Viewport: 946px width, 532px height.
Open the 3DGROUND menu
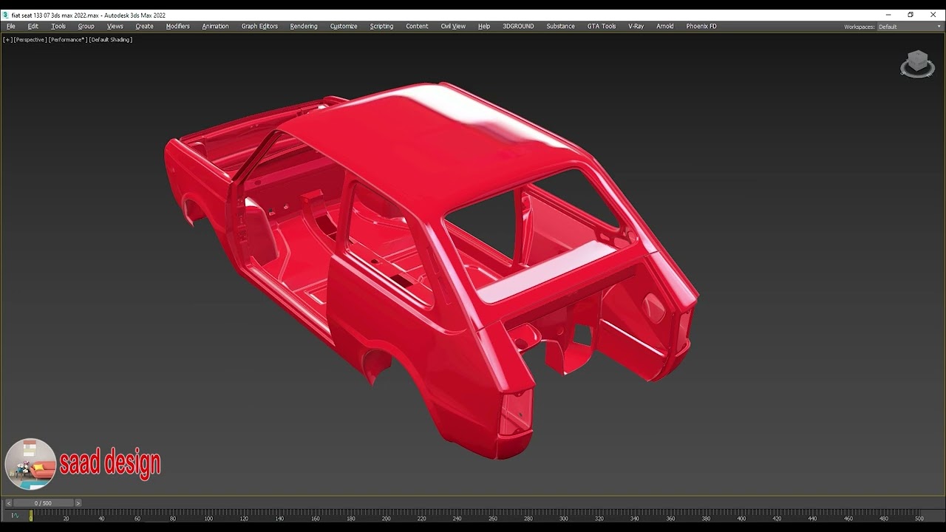[x=518, y=26]
